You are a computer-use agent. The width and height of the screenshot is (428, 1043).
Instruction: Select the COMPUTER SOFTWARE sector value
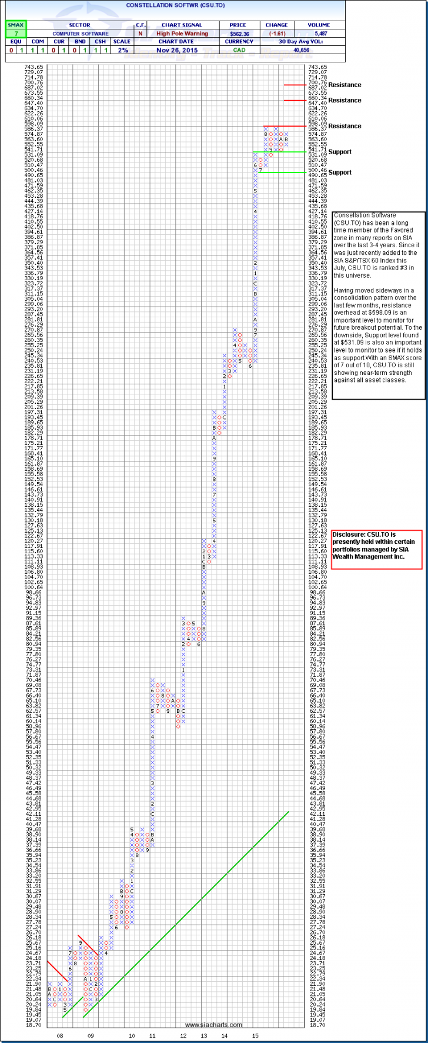(80, 34)
